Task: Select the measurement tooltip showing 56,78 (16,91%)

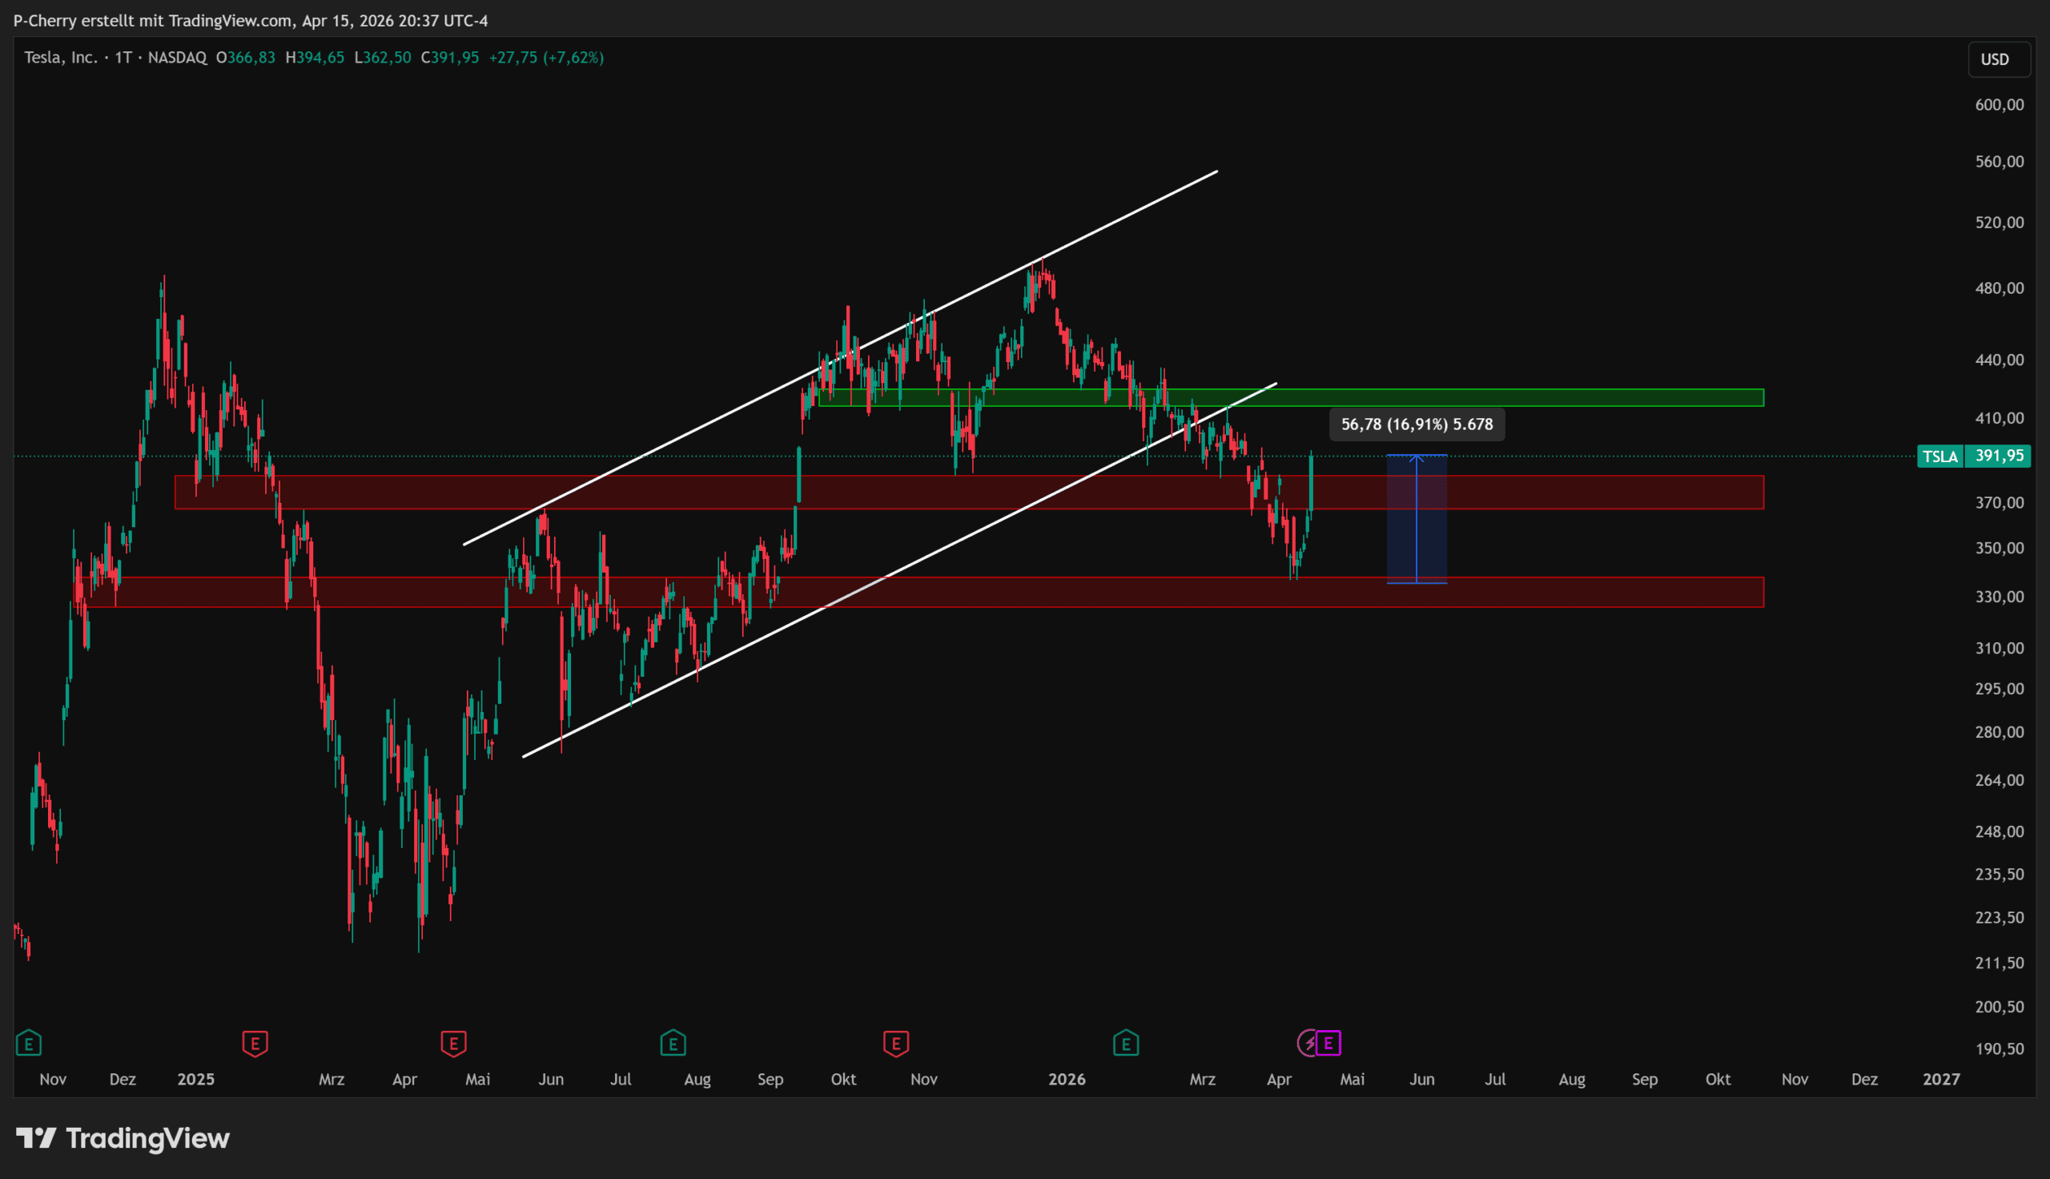Action: [x=1417, y=425]
